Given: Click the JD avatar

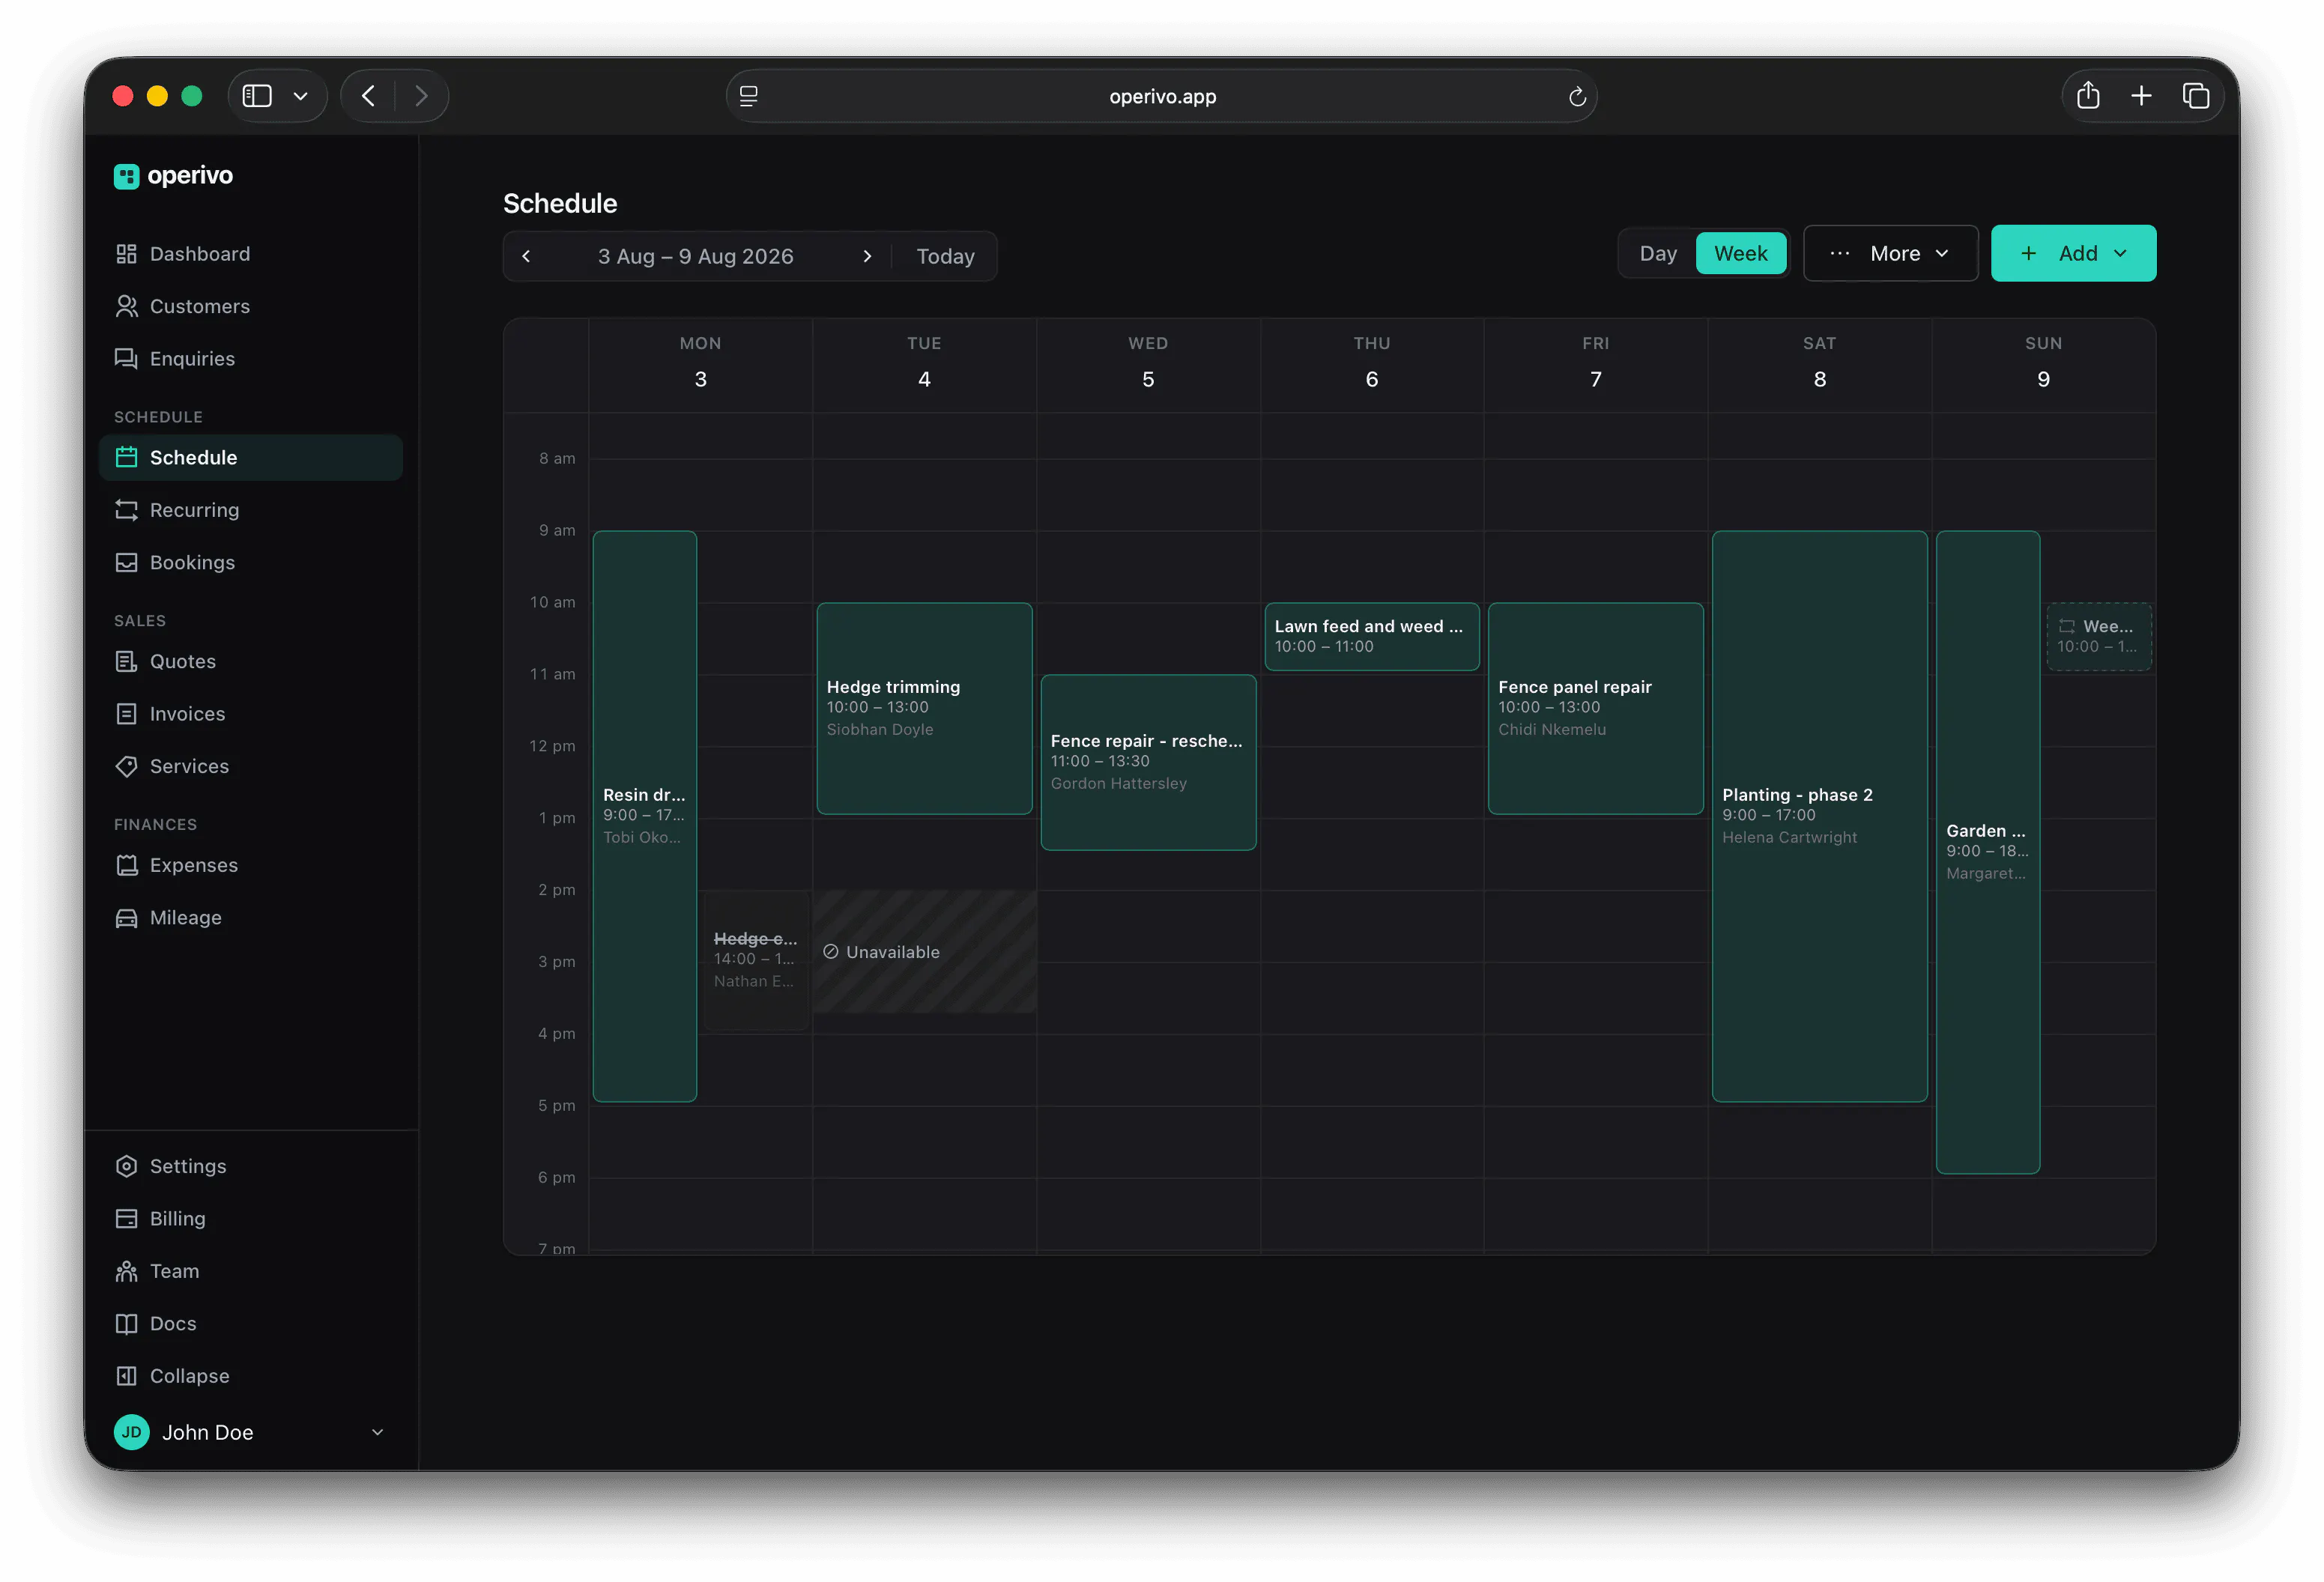Looking at the screenshot, I should pyautogui.click(x=131, y=1432).
